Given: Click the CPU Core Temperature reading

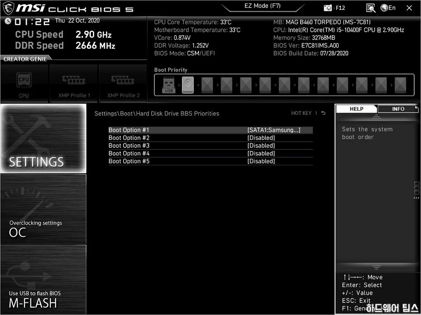Looking at the screenshot, I should [x=193, y=22].
